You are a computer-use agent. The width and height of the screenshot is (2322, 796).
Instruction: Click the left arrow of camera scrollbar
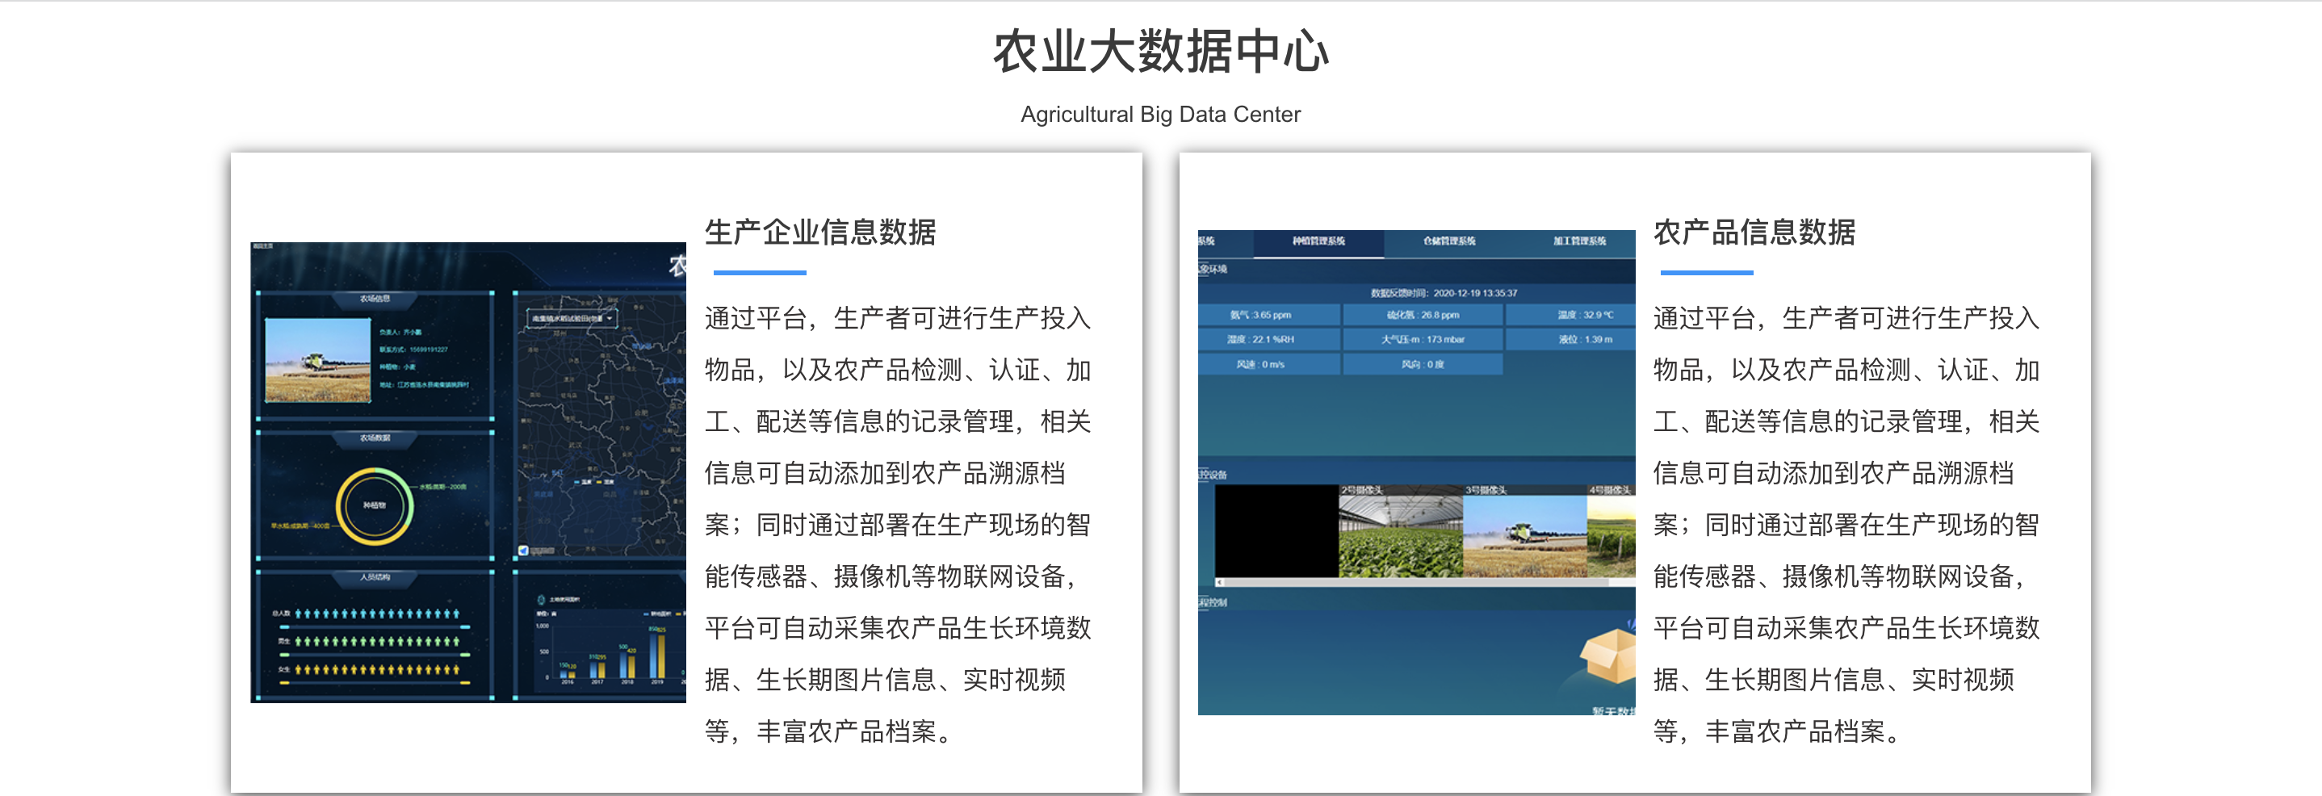coord(1220,583)
